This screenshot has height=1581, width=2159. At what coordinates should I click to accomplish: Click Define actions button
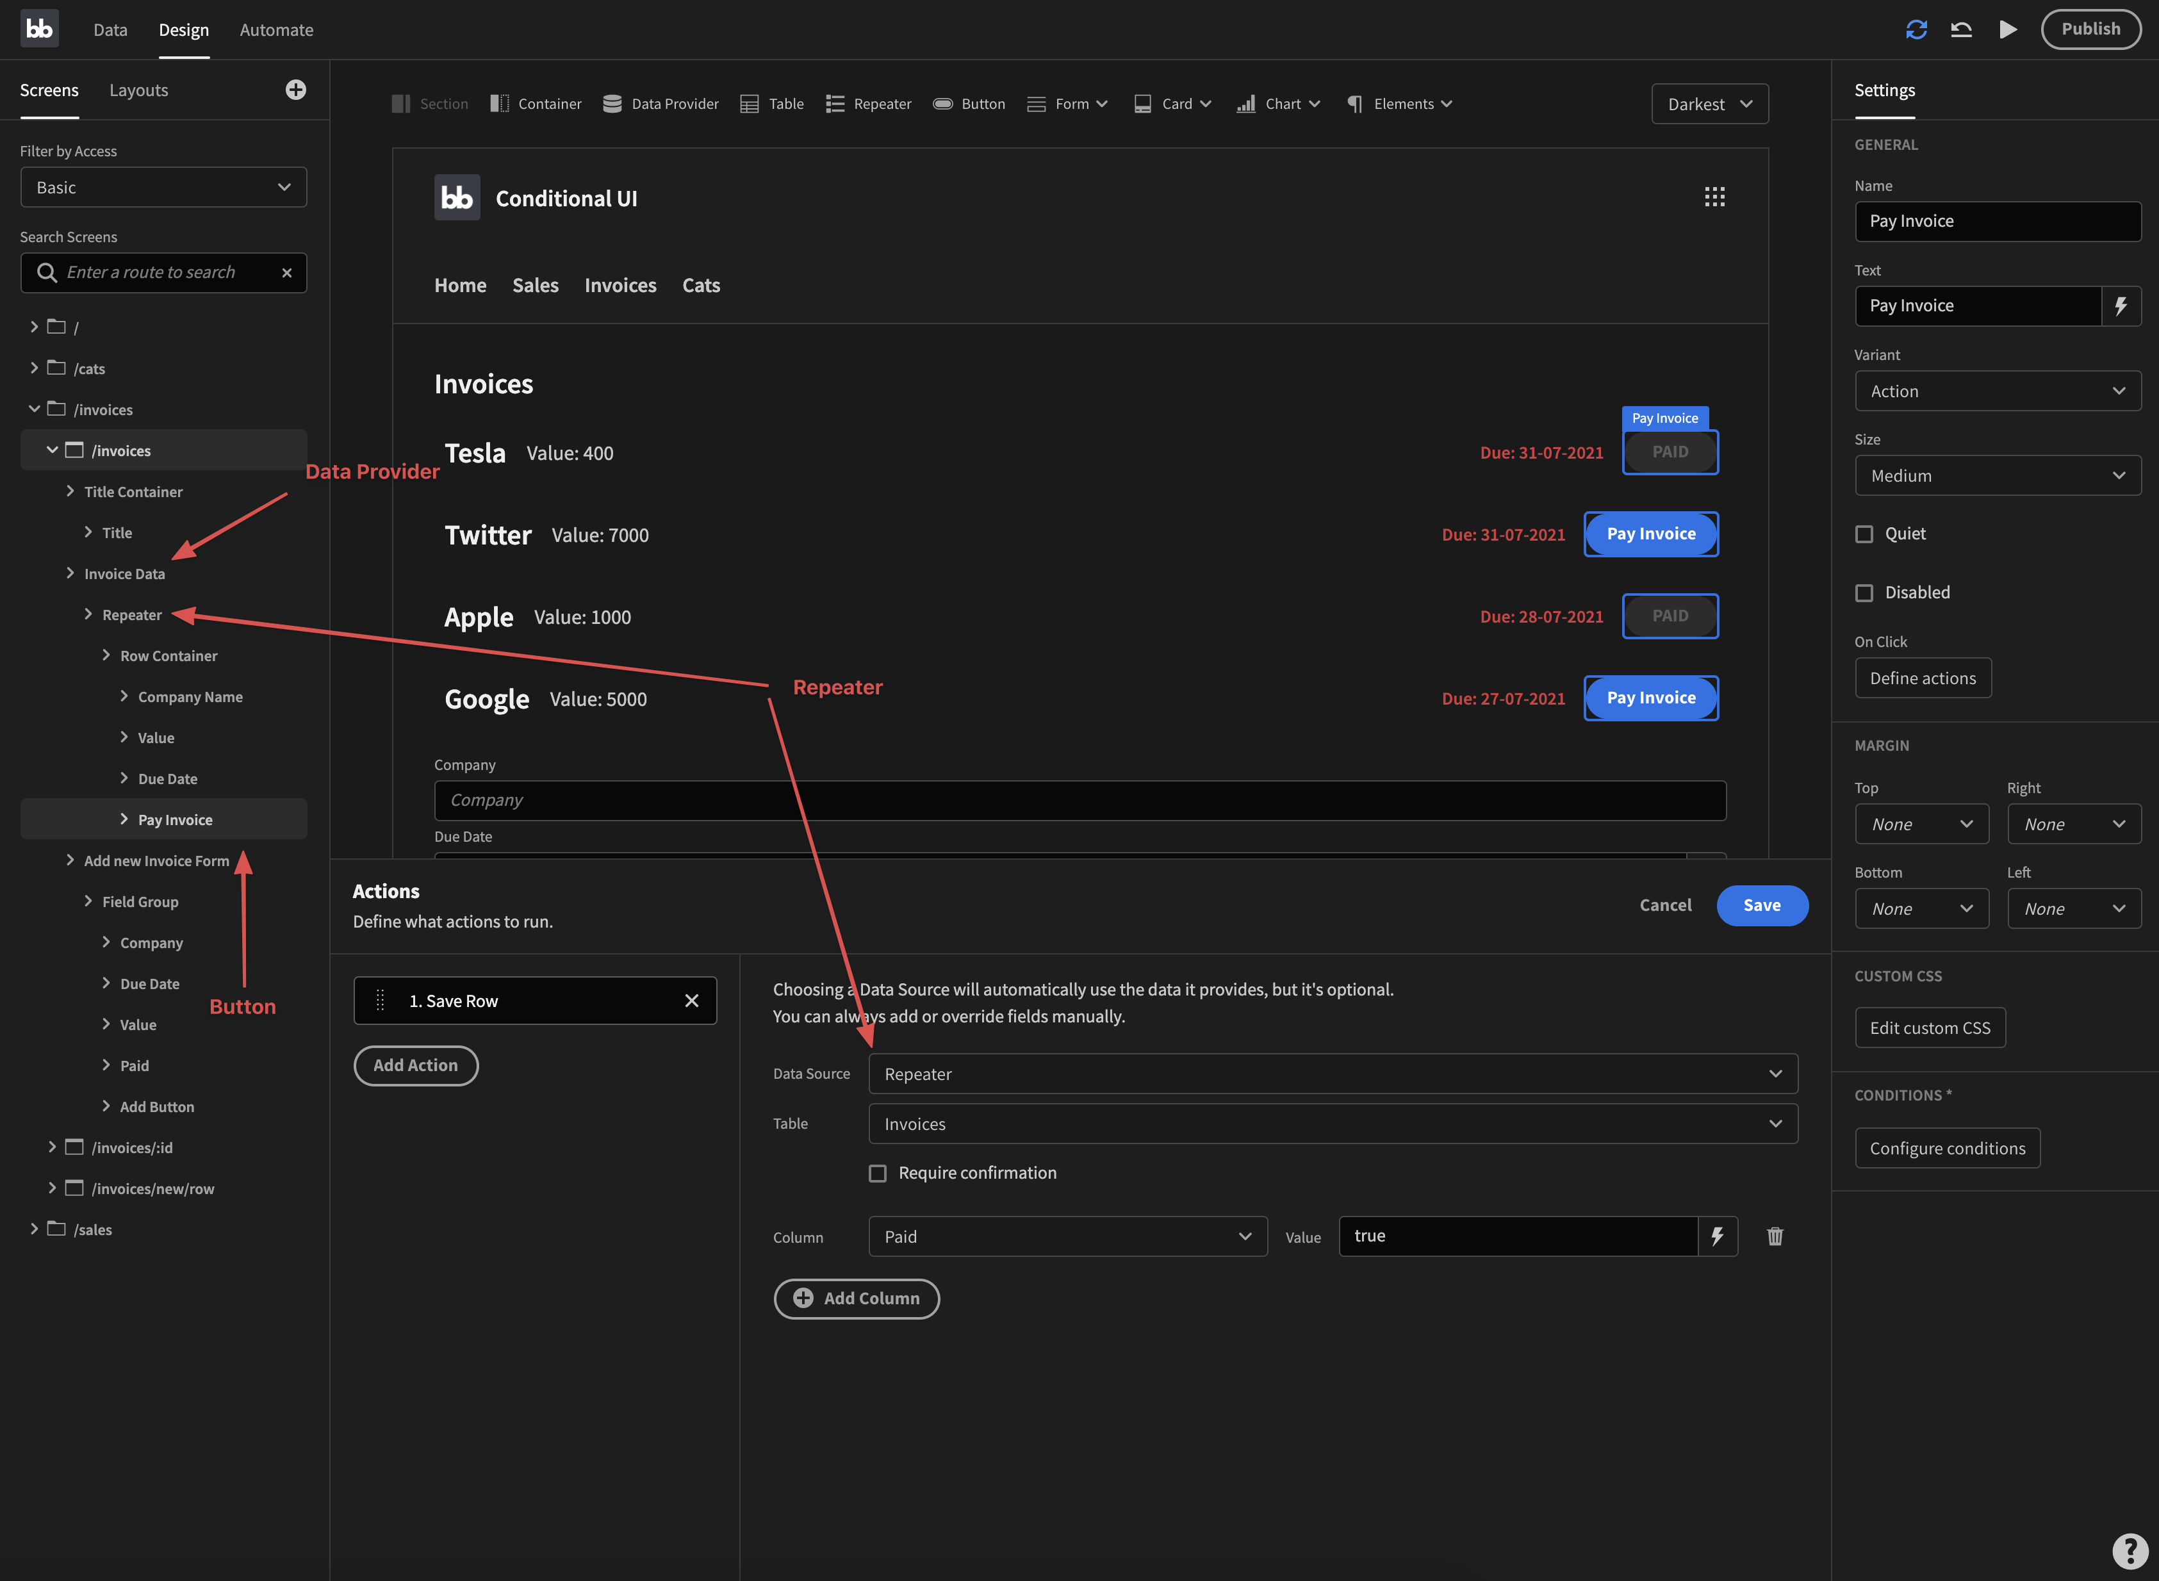[1923, 678]
